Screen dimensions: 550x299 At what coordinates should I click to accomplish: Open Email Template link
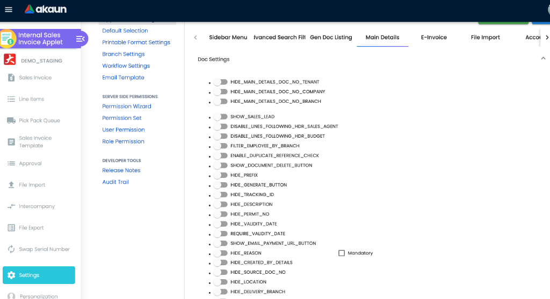click(123, 77)
